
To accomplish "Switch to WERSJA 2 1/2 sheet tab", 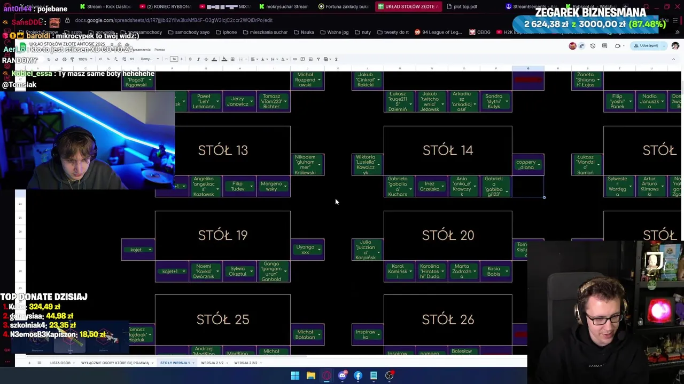I will [212, 363].
